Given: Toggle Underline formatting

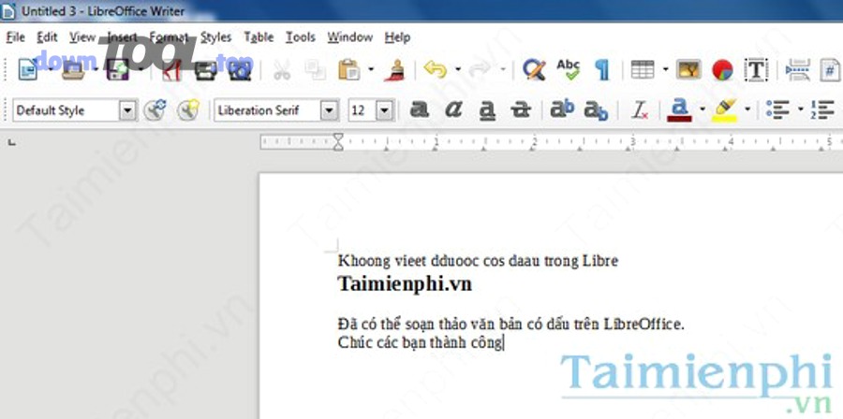Looking at the screenshot, I should 487,110.
